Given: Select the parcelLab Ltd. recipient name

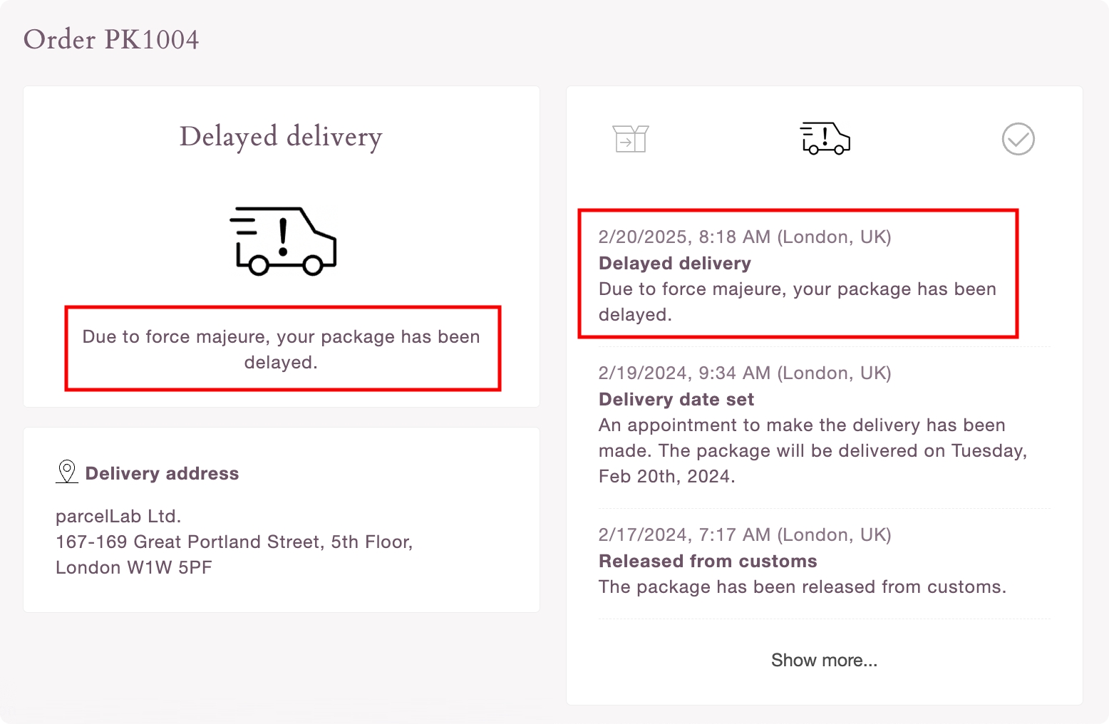Looking at the screenshot, I should coord(118,516).
